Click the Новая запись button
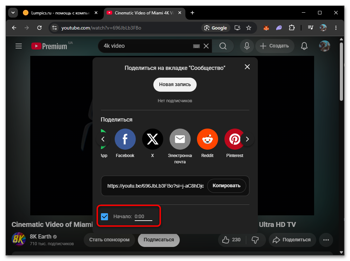 point(175,84)
